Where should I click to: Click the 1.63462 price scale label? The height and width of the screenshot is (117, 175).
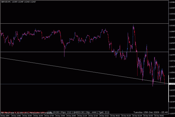[x=172, y=2]
